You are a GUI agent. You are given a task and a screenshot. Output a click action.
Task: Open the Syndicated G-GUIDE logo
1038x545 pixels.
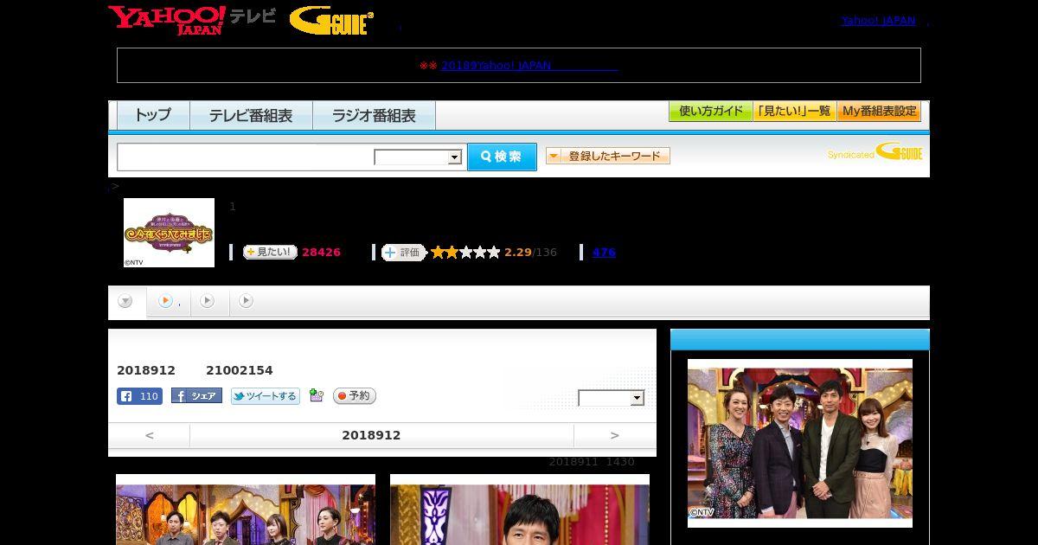[875, 152]
